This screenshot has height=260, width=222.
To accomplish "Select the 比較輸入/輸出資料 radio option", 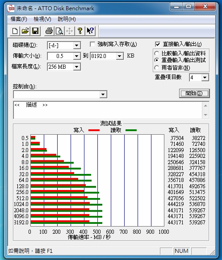I will tap(156, 54).
